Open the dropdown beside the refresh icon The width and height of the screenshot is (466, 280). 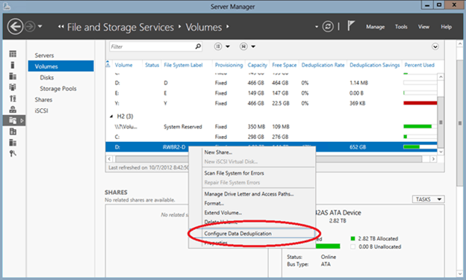point(317,27)
